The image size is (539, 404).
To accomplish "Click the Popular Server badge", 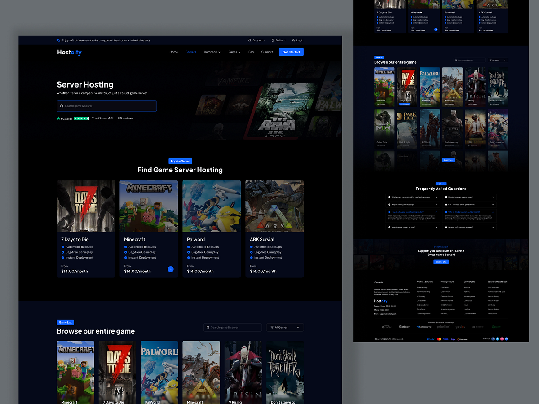I will [180, 161].
